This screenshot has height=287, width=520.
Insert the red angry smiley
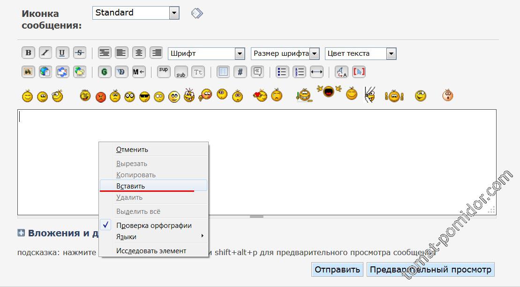click(101, 97)
